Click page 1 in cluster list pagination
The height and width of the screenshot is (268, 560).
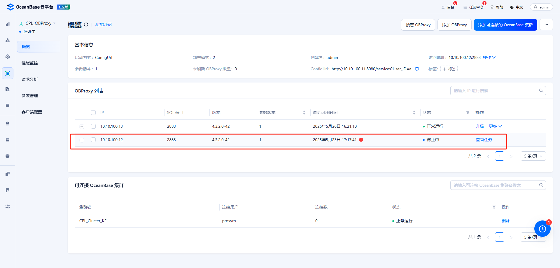point(500,237)
